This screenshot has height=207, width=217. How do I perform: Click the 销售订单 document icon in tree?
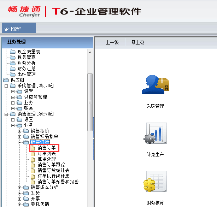[33, 148]
